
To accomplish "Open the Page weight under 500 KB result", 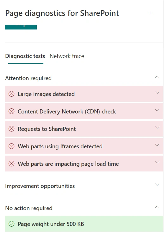I will 84,224.
